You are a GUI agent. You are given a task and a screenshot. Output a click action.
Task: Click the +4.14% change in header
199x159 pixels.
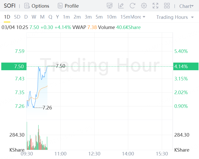(x=63, y=27)
